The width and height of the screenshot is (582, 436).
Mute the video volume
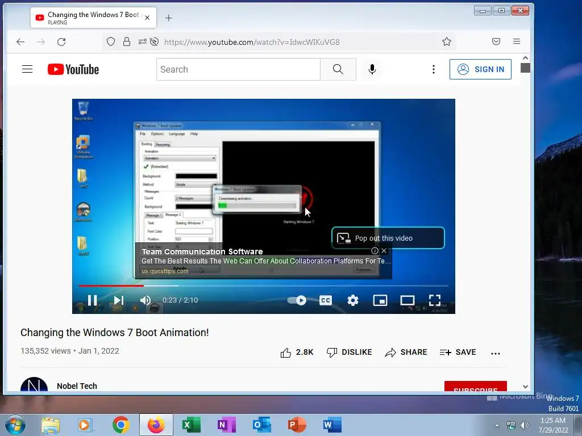[x=145, y=300]
